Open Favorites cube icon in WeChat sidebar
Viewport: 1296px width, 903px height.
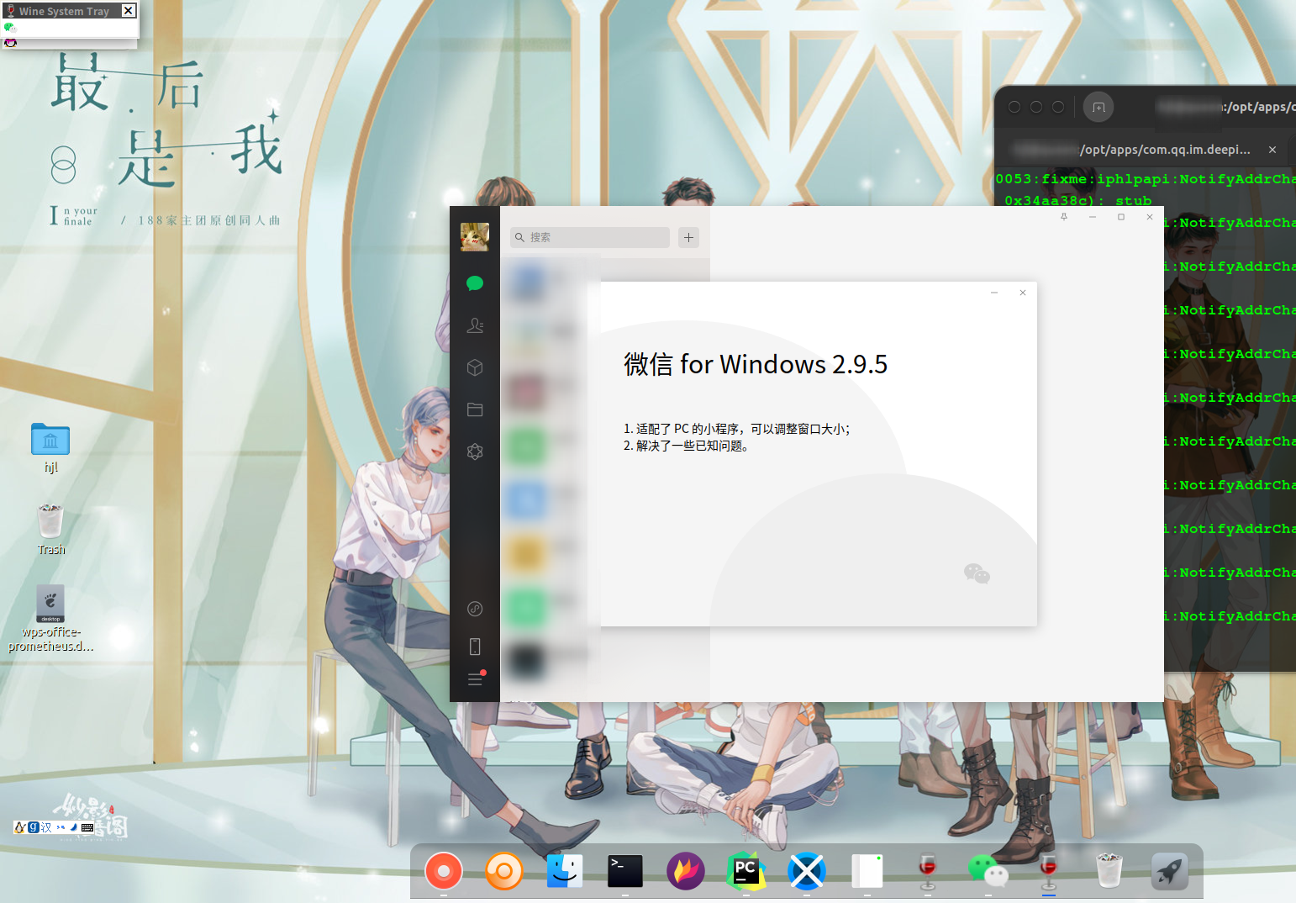pyautogui.click(x=475, y=367)
